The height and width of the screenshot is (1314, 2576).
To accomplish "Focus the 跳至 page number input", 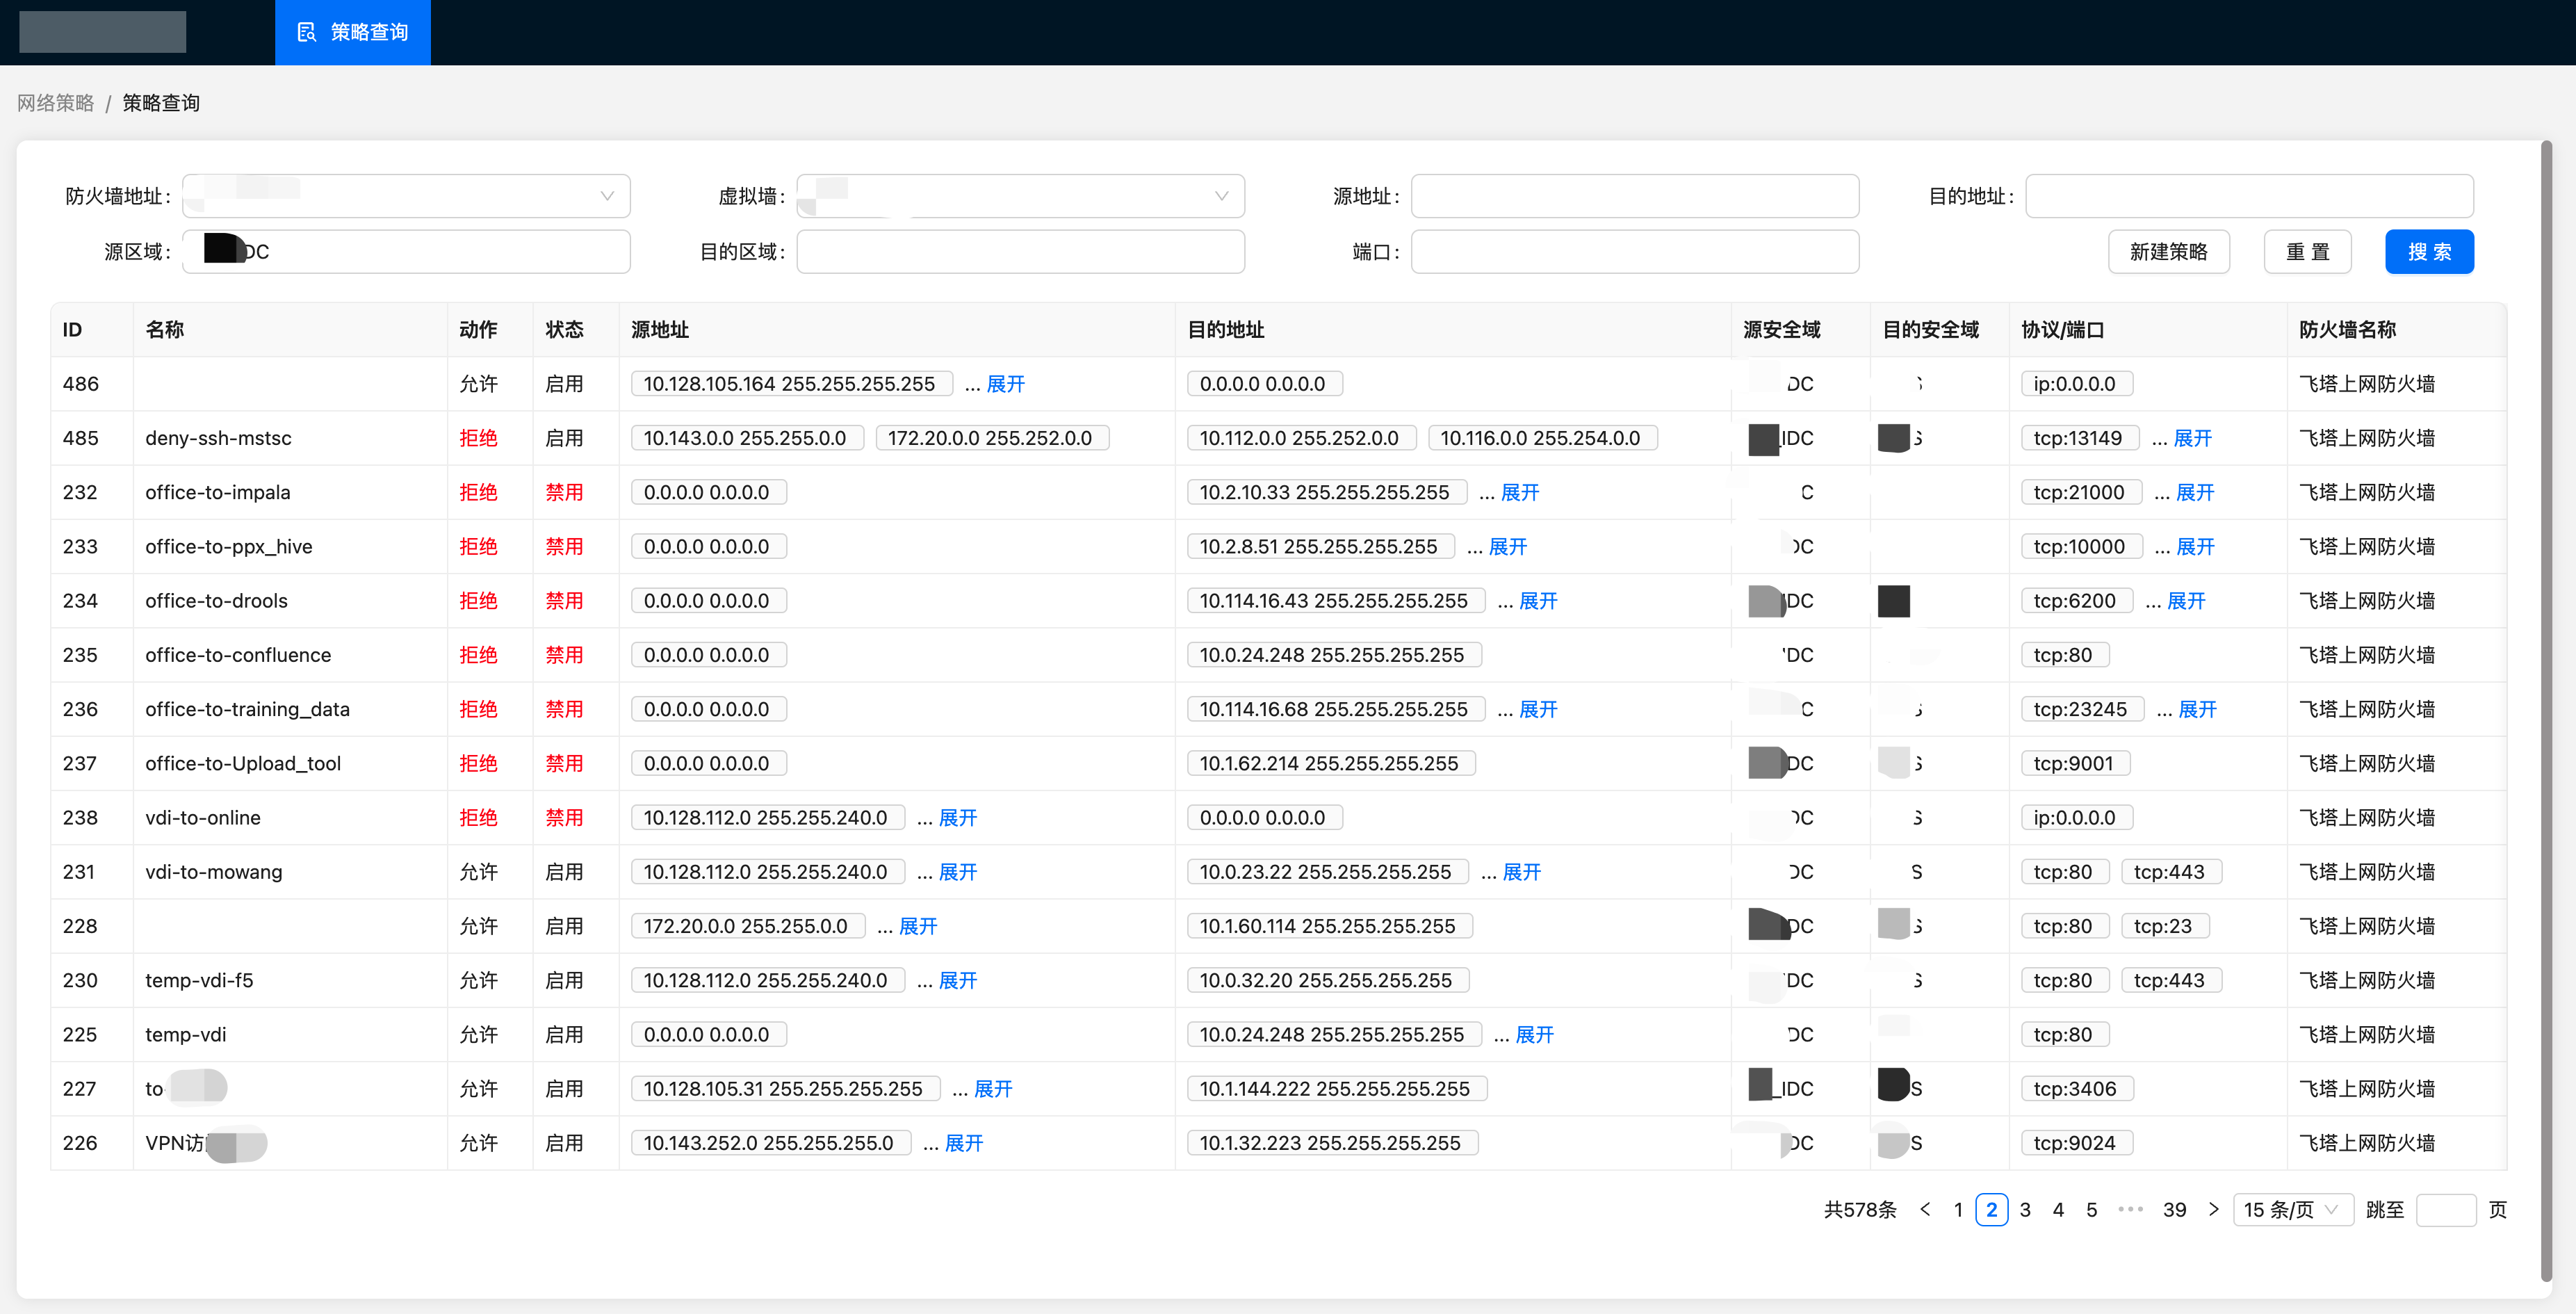I will tap(2445, 1209).
